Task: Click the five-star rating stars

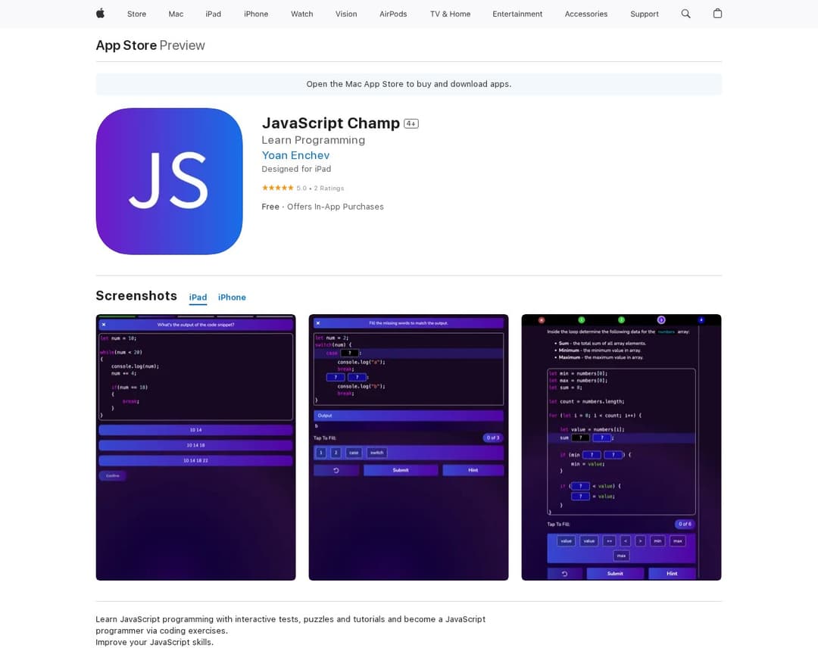Action: click(x=277, y=188)
